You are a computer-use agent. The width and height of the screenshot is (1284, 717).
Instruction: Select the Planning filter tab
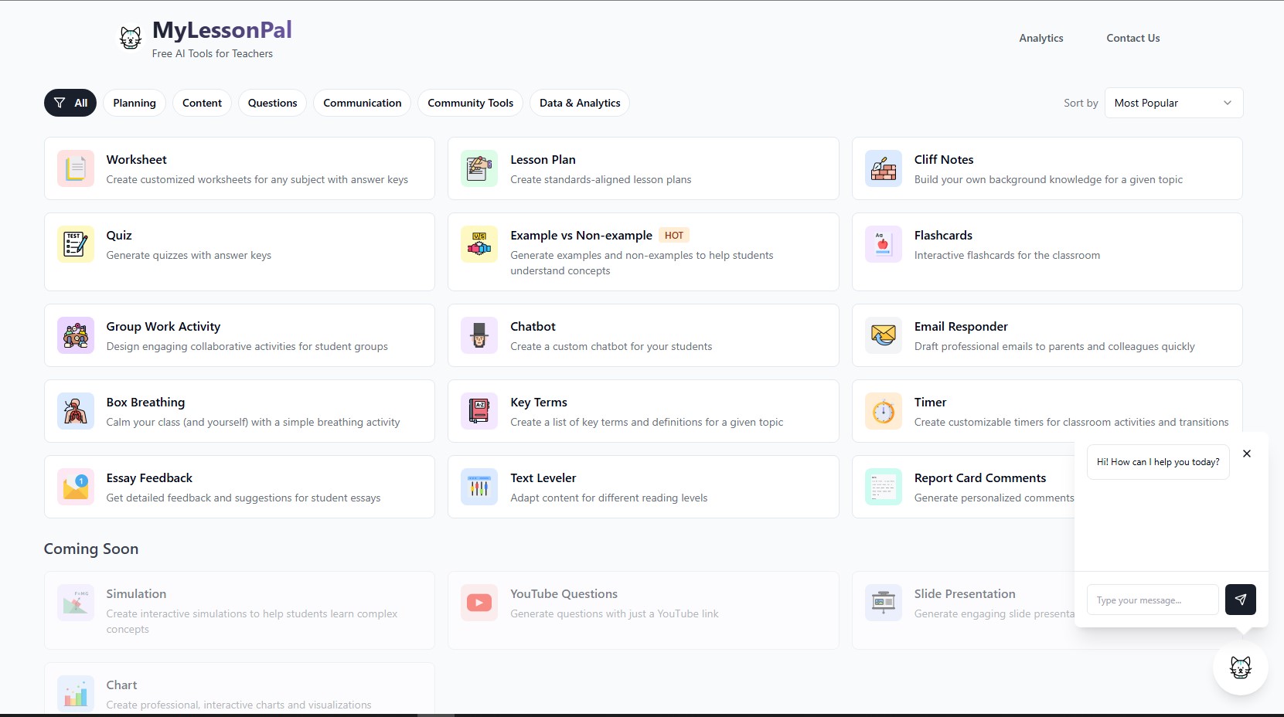(135, 103)
